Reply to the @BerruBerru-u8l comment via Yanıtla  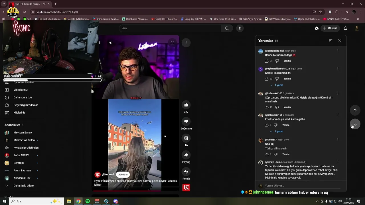(287, 61)
